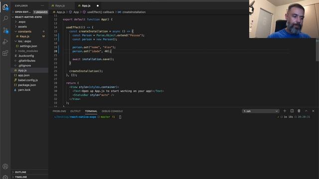
Task: Close the terminal panel
Action: click(x=314, y=111)
